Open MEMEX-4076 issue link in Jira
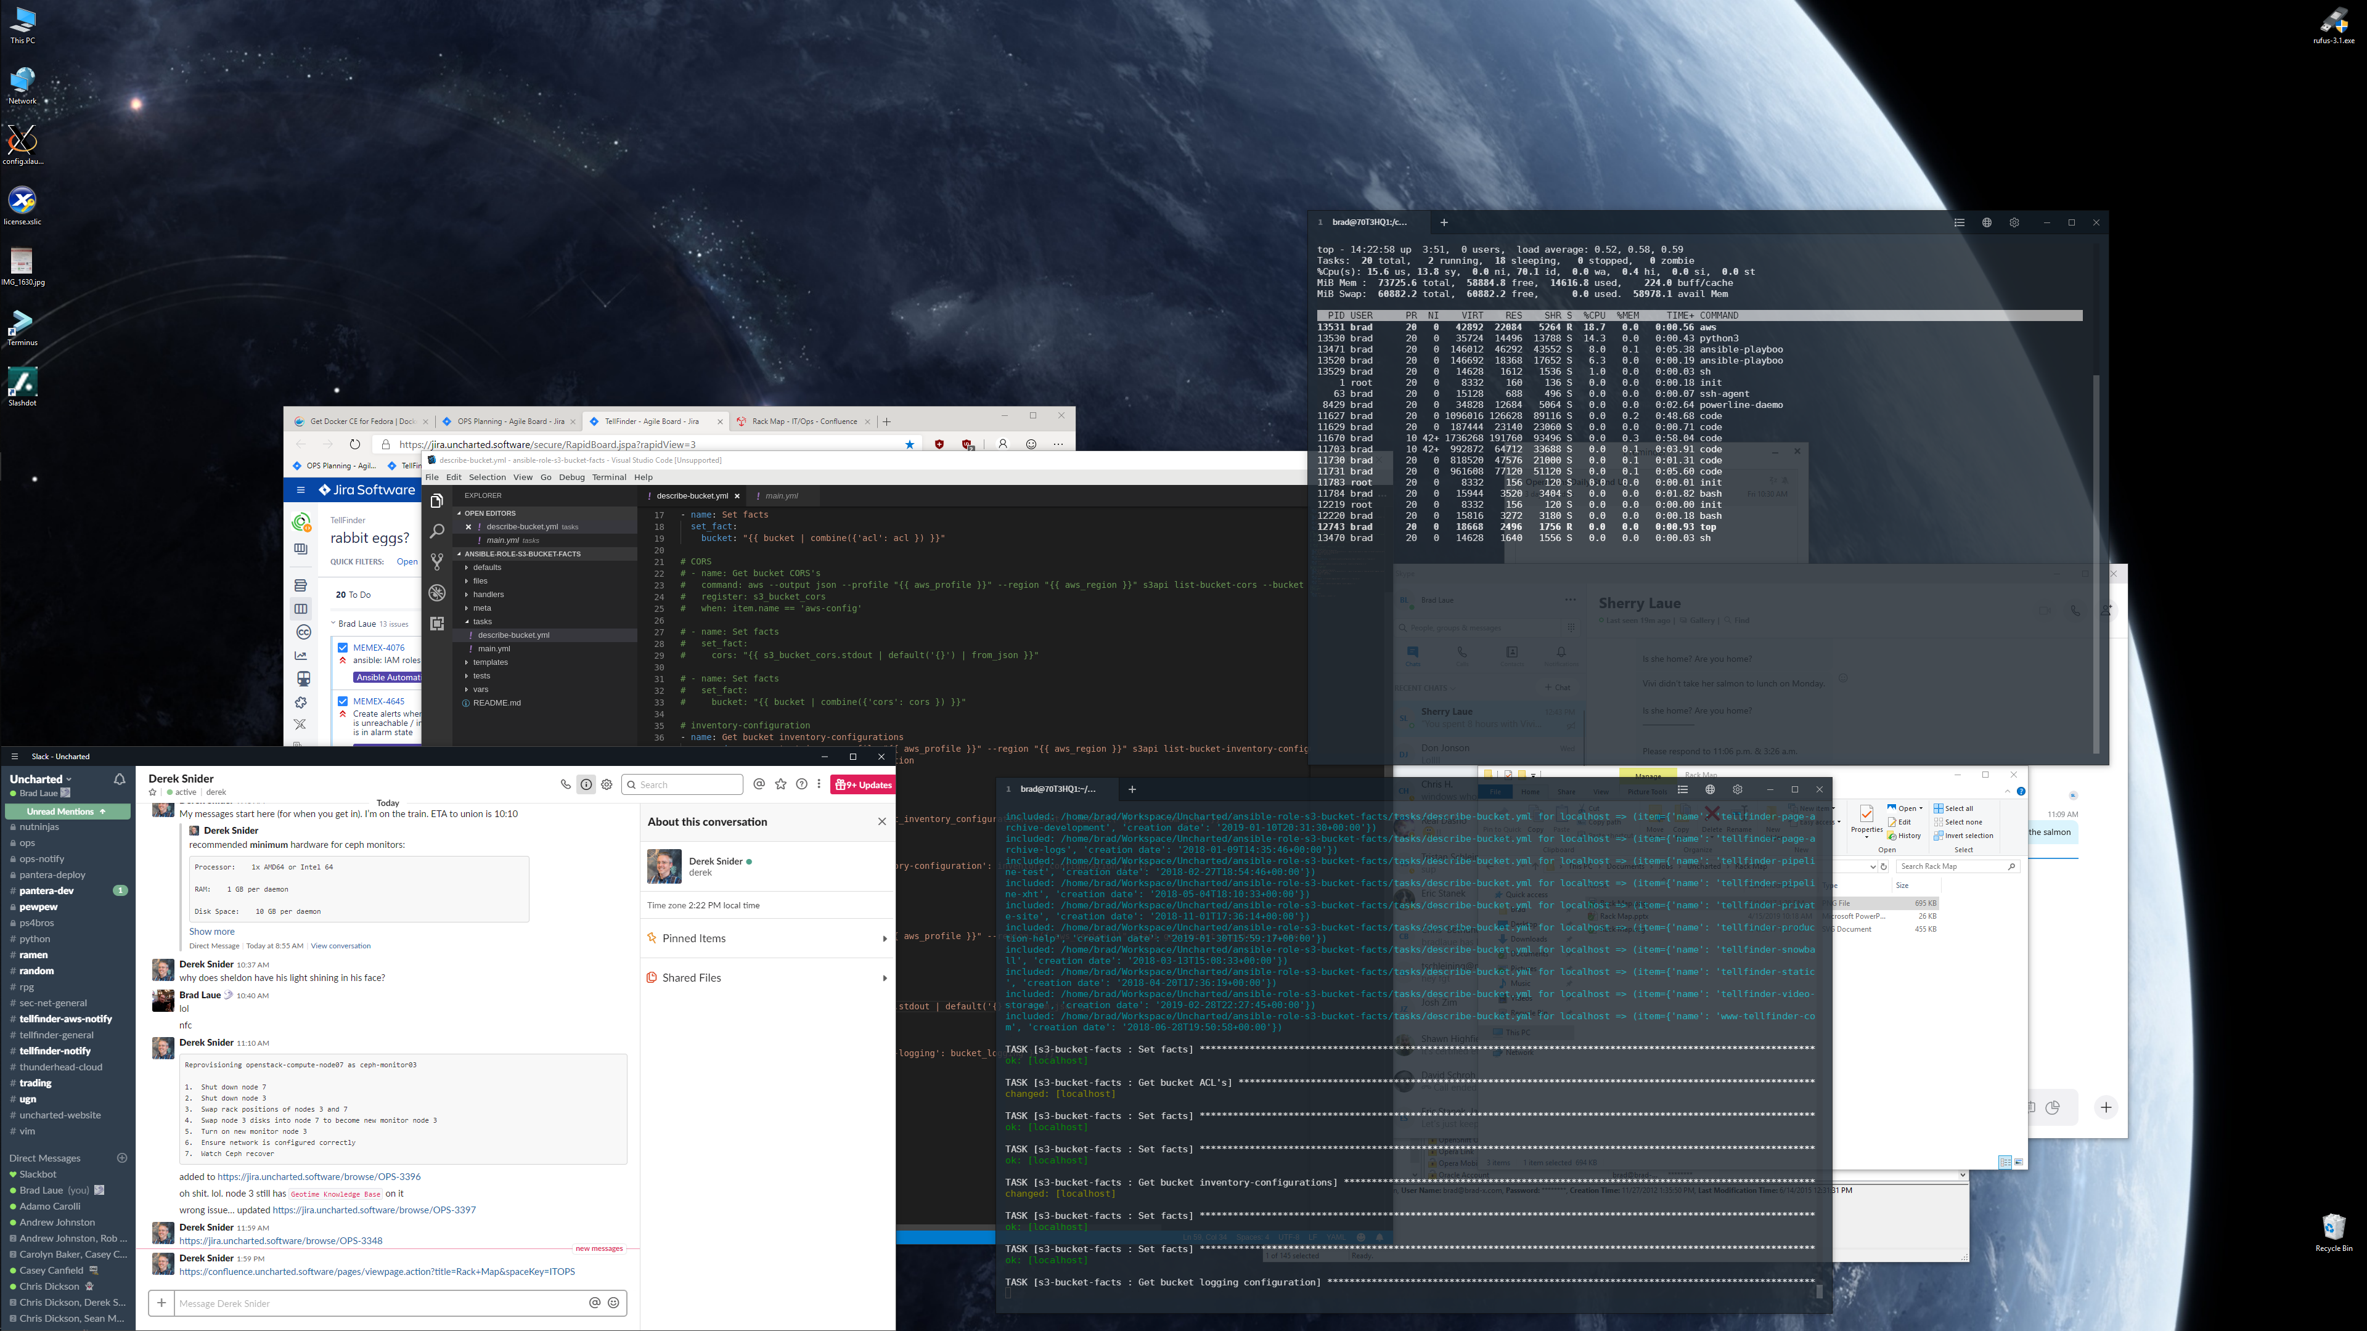The width and height of the screenshot is (2367, 1331). (378, 648)
